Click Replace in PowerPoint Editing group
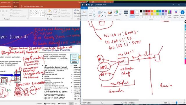Image resolution: width=186 pixels, height=105 pixels. click(x=77, y=13)
